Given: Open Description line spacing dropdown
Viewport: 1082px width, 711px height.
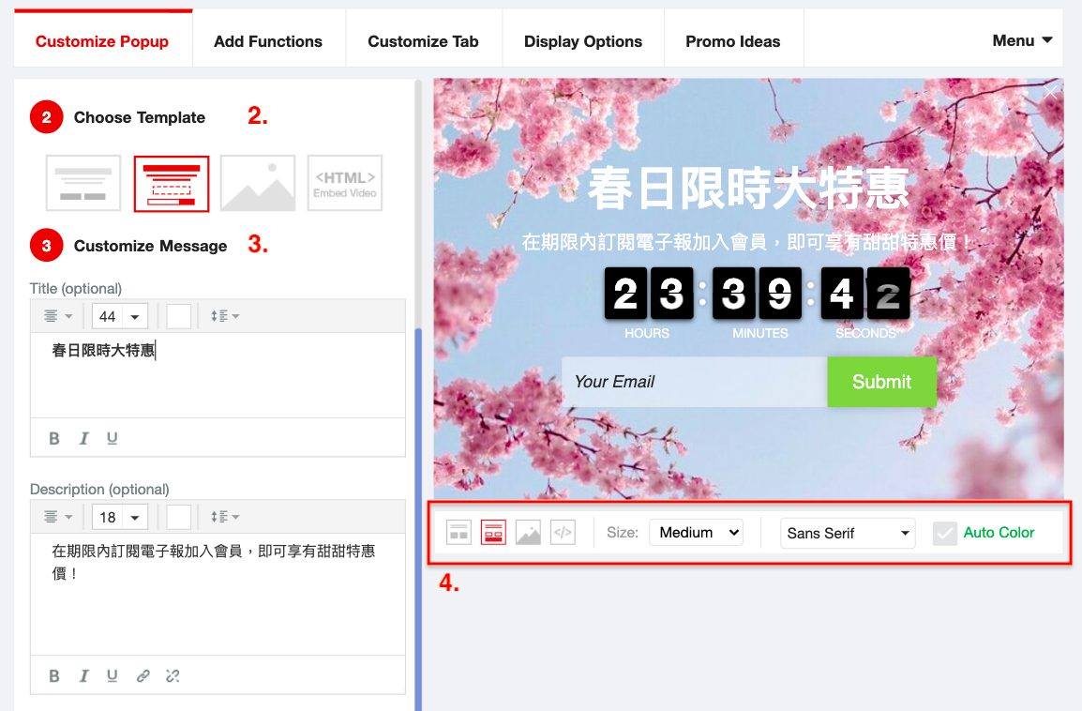Looking at the screenshot, I should pos(225,517).
